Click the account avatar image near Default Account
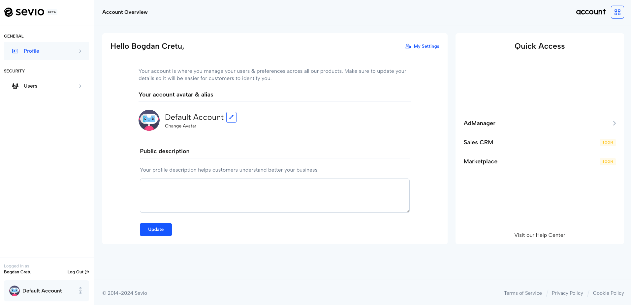The image size is (631, 305). click(149, 120)
